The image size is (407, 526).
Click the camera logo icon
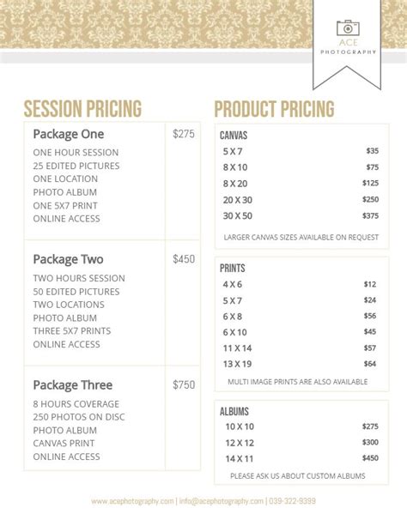tap(348, 27)
